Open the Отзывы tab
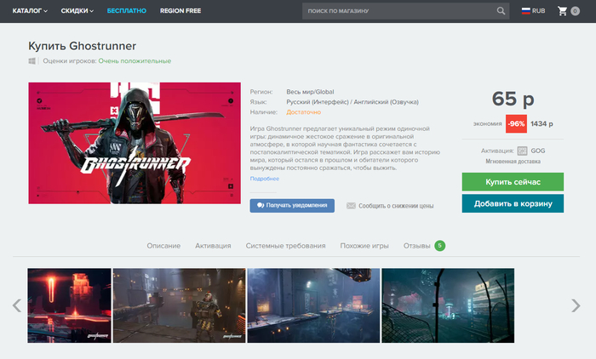Viewport: 596px width, 359px height. [417, 246]
